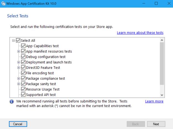Image resolution: width=173 pixels, height=129 pixels.
Task: Select the 'Package compliance test' label
Action: (45, 79)
